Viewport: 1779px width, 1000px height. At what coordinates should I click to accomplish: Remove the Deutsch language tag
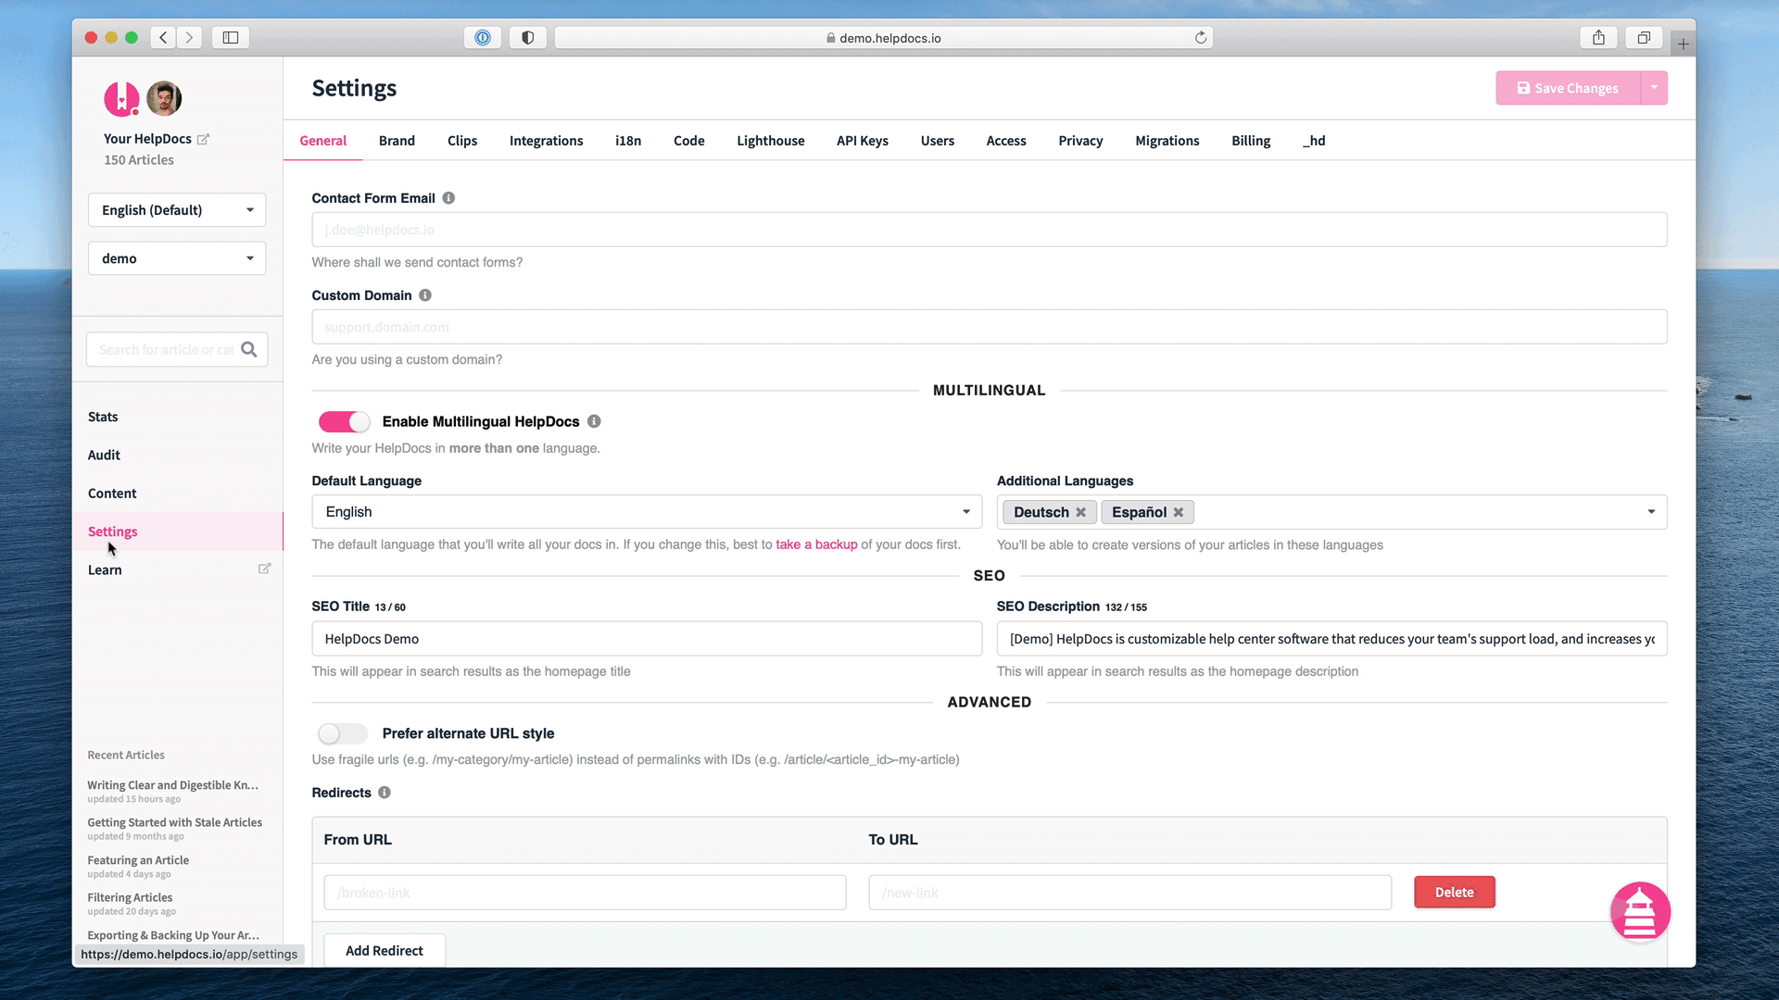point(1080,512)
